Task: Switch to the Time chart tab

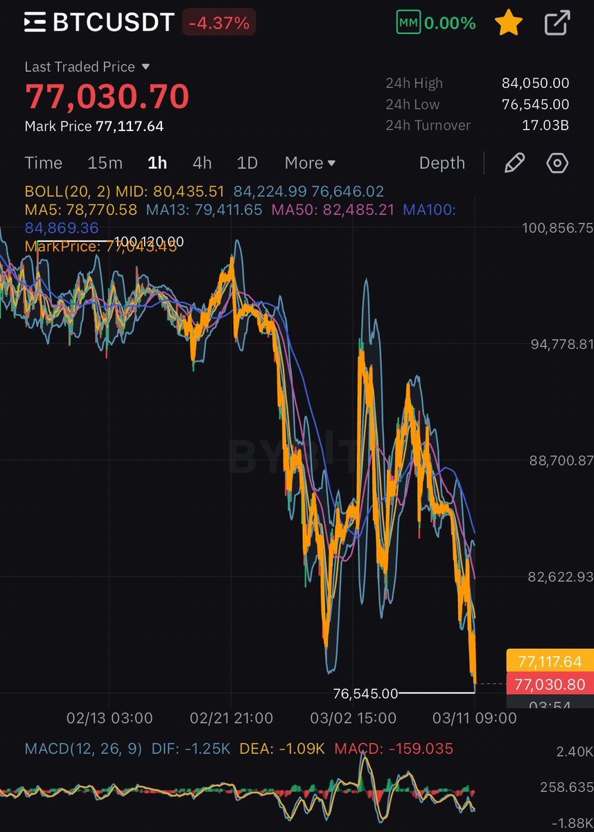Action: (x=44, y=163)
